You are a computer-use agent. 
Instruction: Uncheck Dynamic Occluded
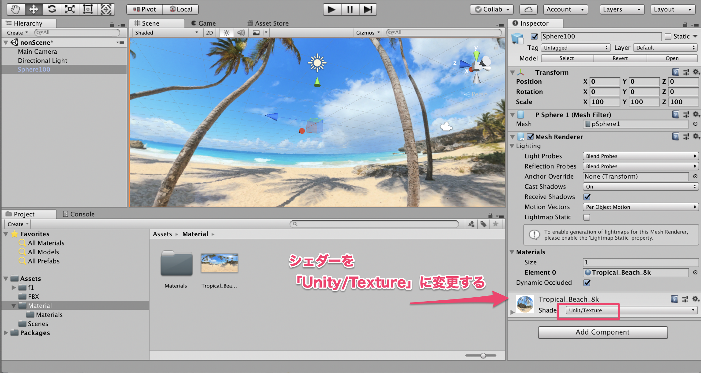587,283
